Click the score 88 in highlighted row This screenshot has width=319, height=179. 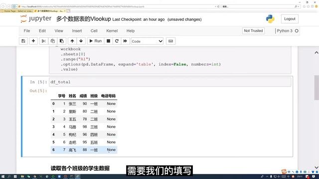[85, 150]
